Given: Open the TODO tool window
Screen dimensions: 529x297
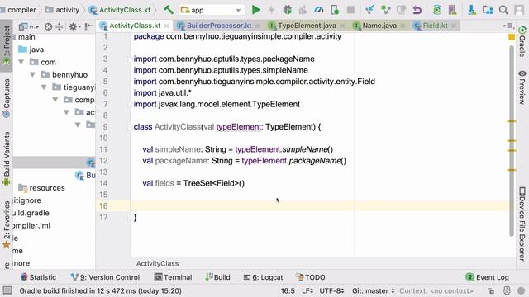Looking at the screenshot, I should (x=311, y=277).
